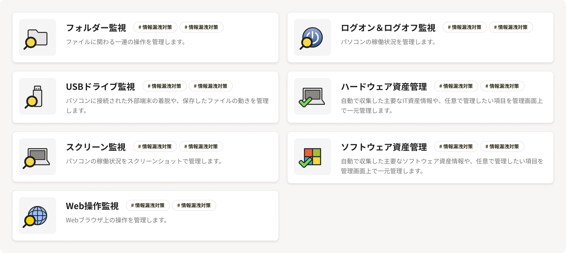Viewport: 566px width, 253px height.
Task: Open the Web操作監視 heading
Action: click(x=92, y=206)
